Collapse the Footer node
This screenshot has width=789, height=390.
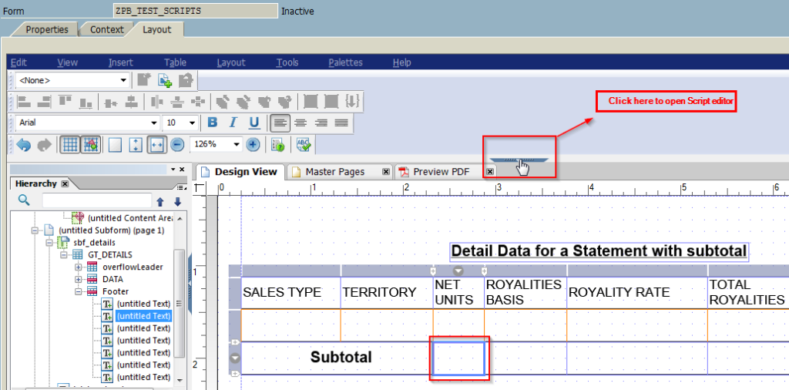[x=79, y=291]
